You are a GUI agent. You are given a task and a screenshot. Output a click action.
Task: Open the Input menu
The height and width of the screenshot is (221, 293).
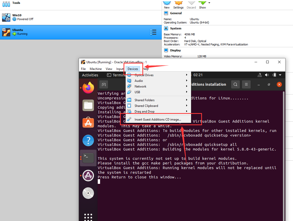120,69
